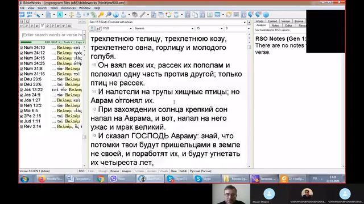The height and width of the screenshot is (204, 364).
Task: Click the second blue grid toolbar icon
Action: point(30,15)
